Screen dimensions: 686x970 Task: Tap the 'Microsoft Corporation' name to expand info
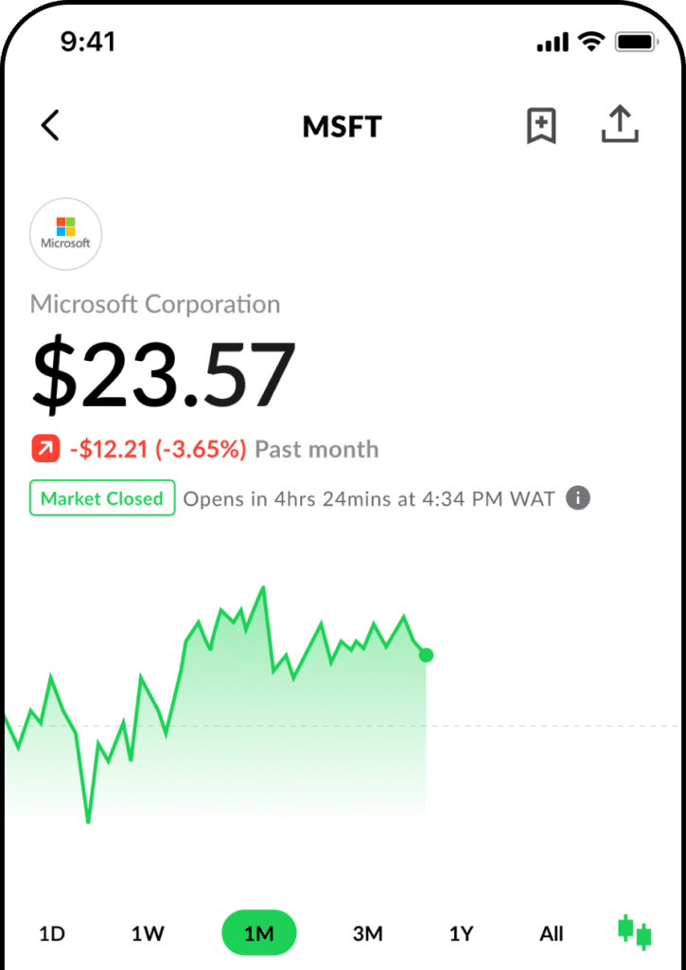pyautogui.click(x=155, y=304)
